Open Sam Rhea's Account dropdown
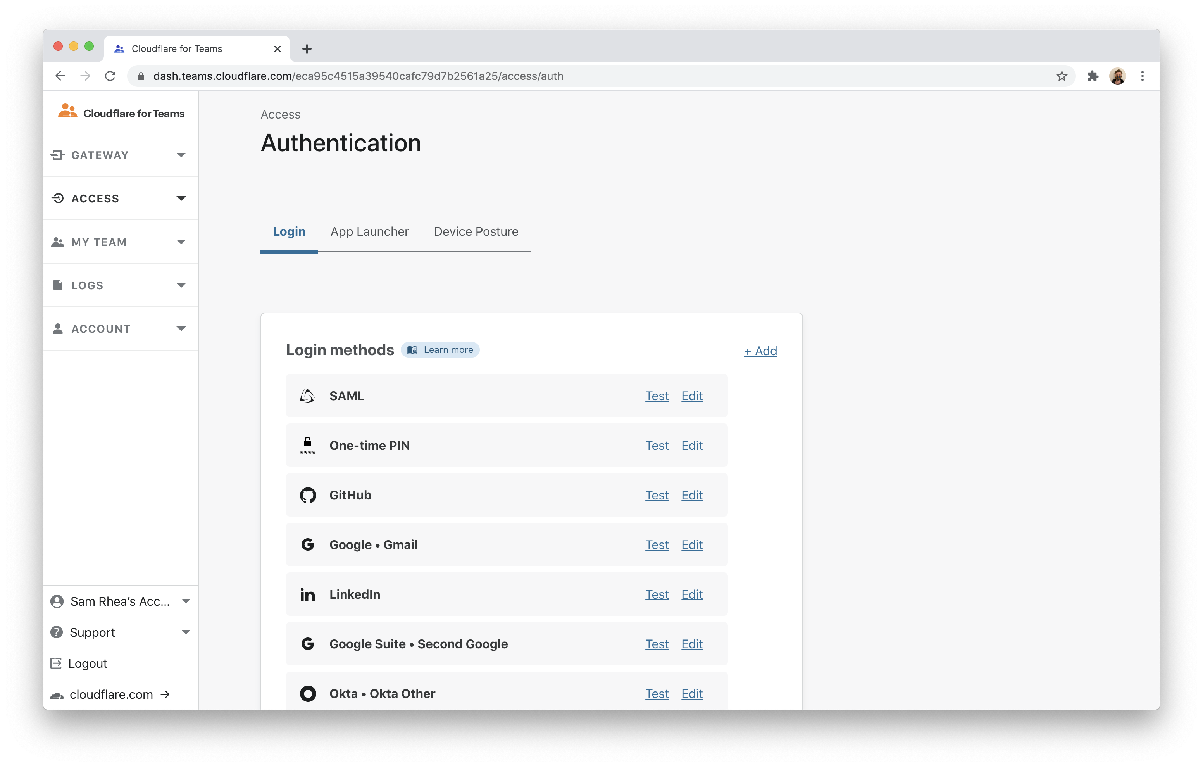 (121, 601)
